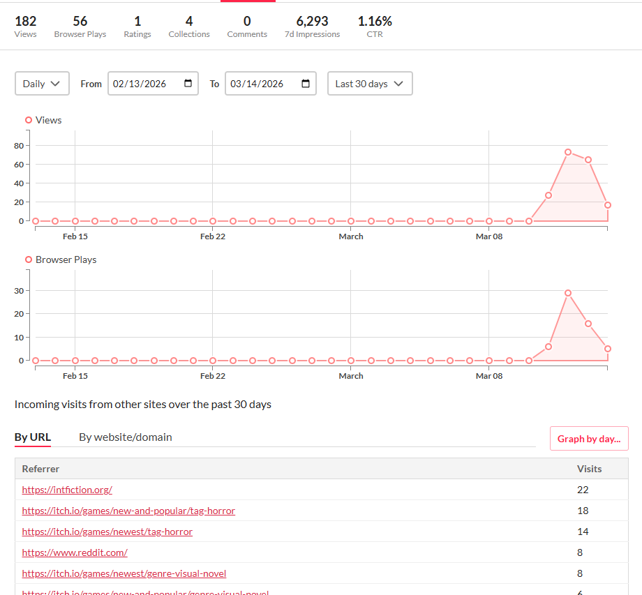Open the new-and-popular tag-horror referrer link
642x595 pixels.
point(128,511)
